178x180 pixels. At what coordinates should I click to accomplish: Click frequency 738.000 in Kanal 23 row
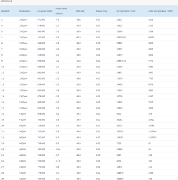[x=41, y=144]
